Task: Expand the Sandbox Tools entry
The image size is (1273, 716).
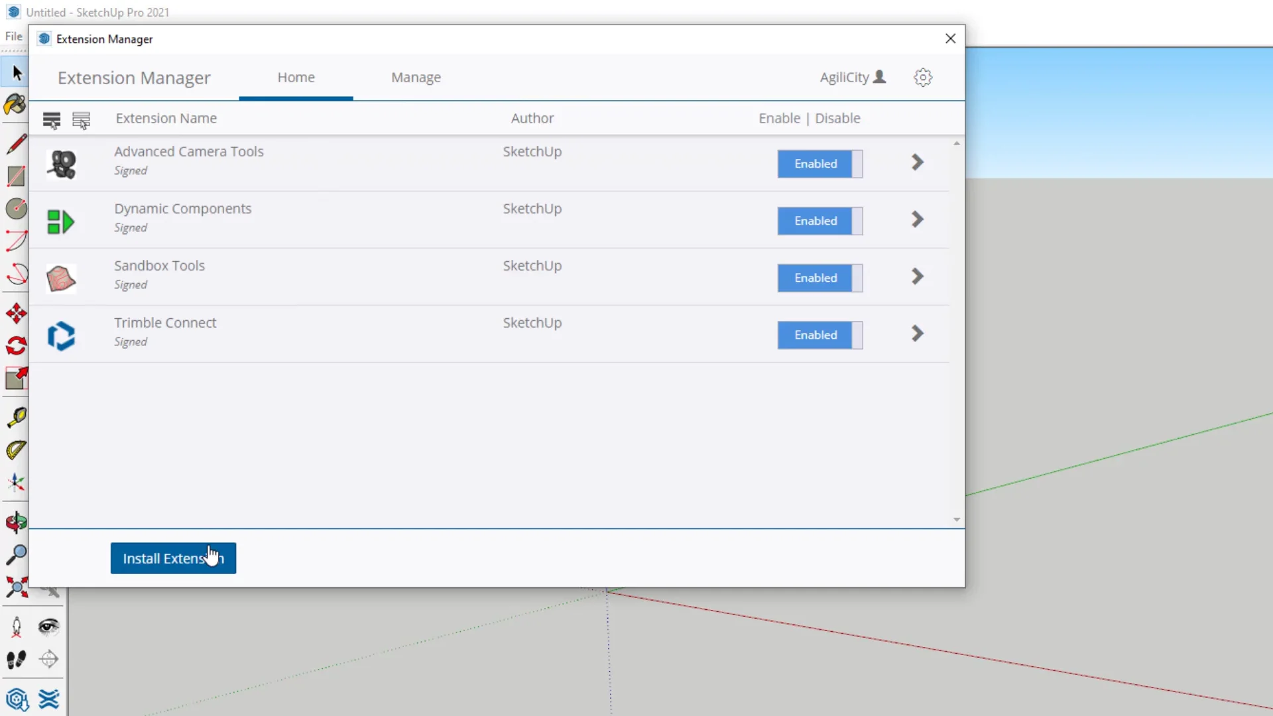Action: pyautogui.click(x=917, y=276)
